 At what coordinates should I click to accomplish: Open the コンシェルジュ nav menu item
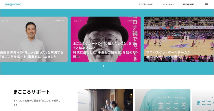pyautogui.click(x=168, y=4)
